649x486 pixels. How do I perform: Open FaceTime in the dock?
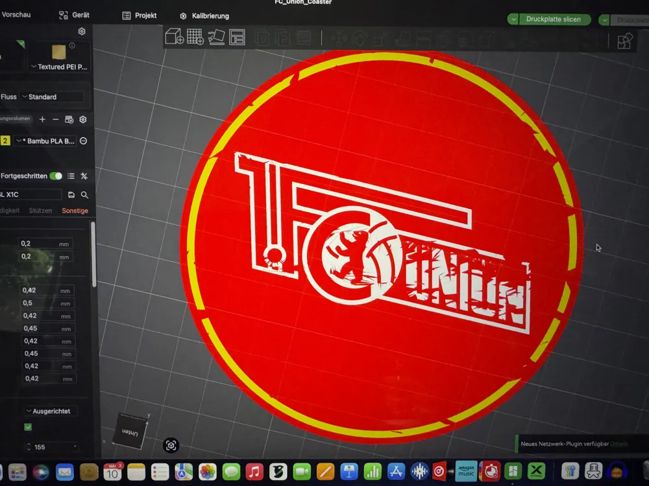pyautogui.click(x=302, y=472)
